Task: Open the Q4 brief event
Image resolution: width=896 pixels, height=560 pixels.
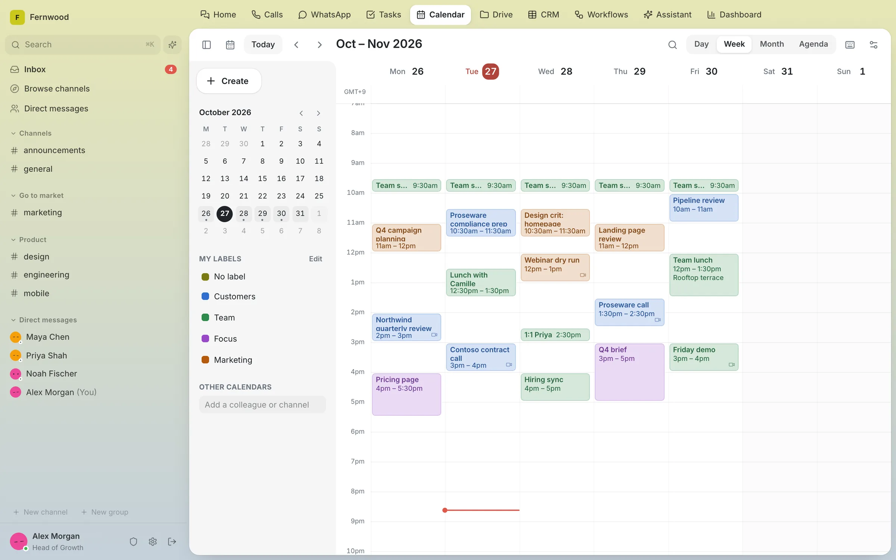Action: 629,372
